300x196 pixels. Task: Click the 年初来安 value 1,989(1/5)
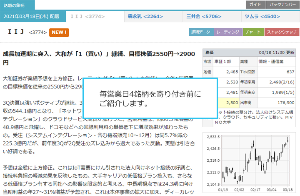tap(283, 93)
